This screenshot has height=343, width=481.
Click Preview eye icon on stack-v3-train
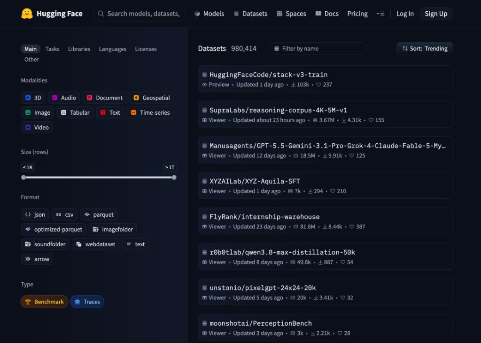[x=205, y=85]
